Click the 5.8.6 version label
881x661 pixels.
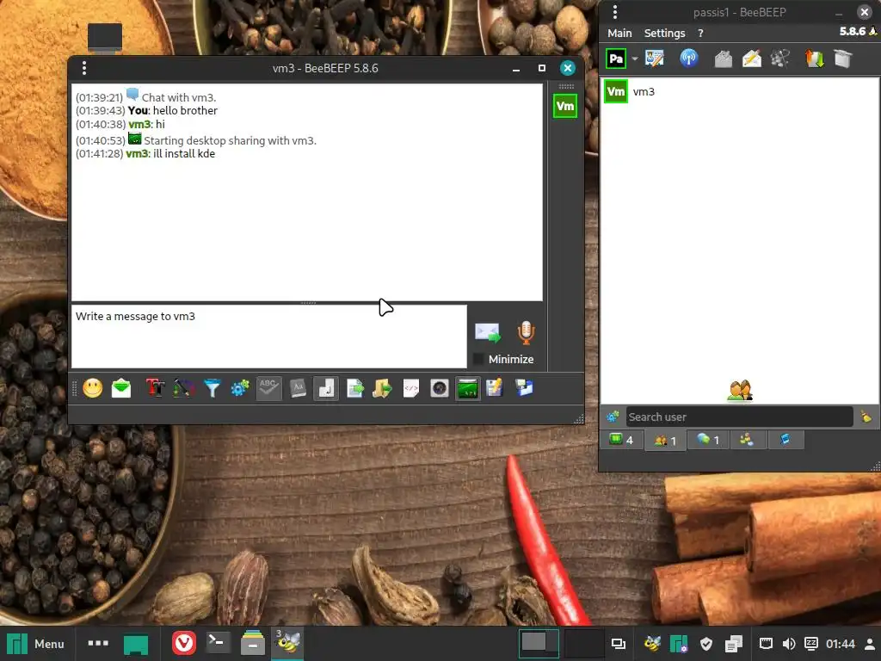[x=853, y=32]
